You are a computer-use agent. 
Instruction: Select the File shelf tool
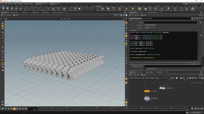(x=79, y=9)
